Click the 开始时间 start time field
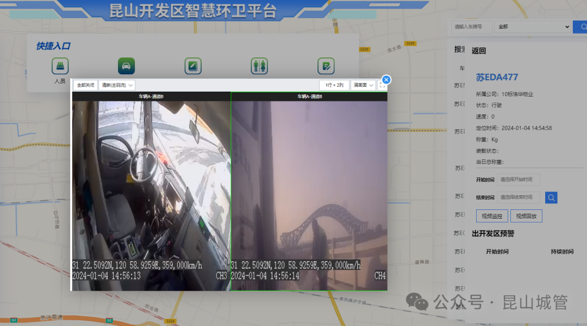This screenshot has height=326, width=587. [x=519, y=180]
